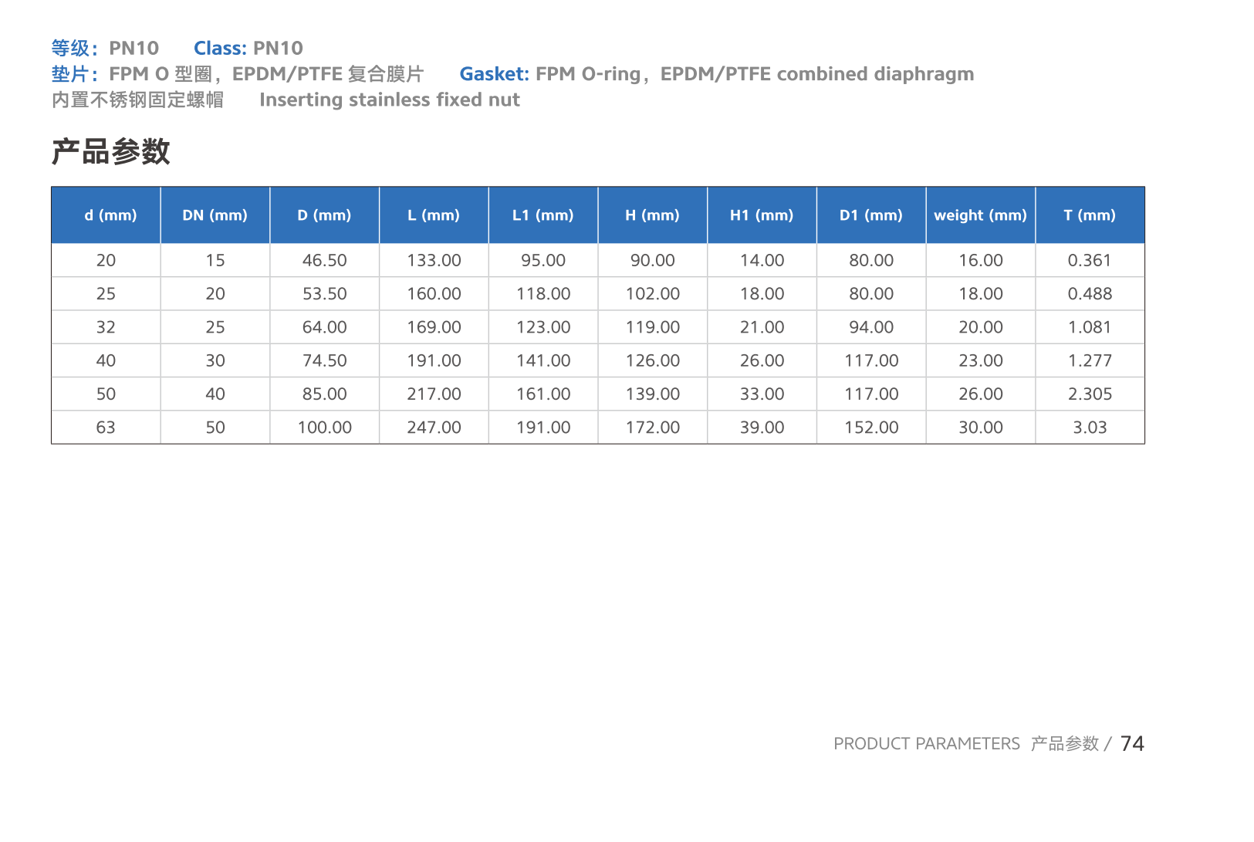The width and height of the screenshot is (1254, 842).
Task: Select the cell with value 118.00
Action: (x=543, y=294)
